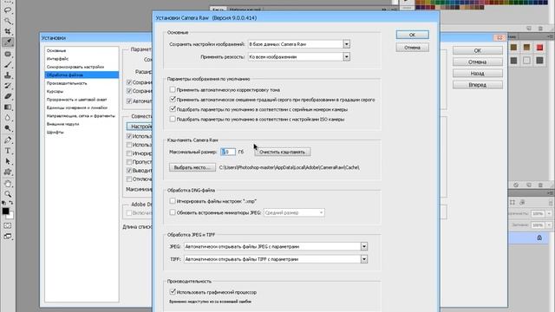The height and width of the screenshot is (312, 555).
Task: Click background color white swatch
Action: pos(11,216)
